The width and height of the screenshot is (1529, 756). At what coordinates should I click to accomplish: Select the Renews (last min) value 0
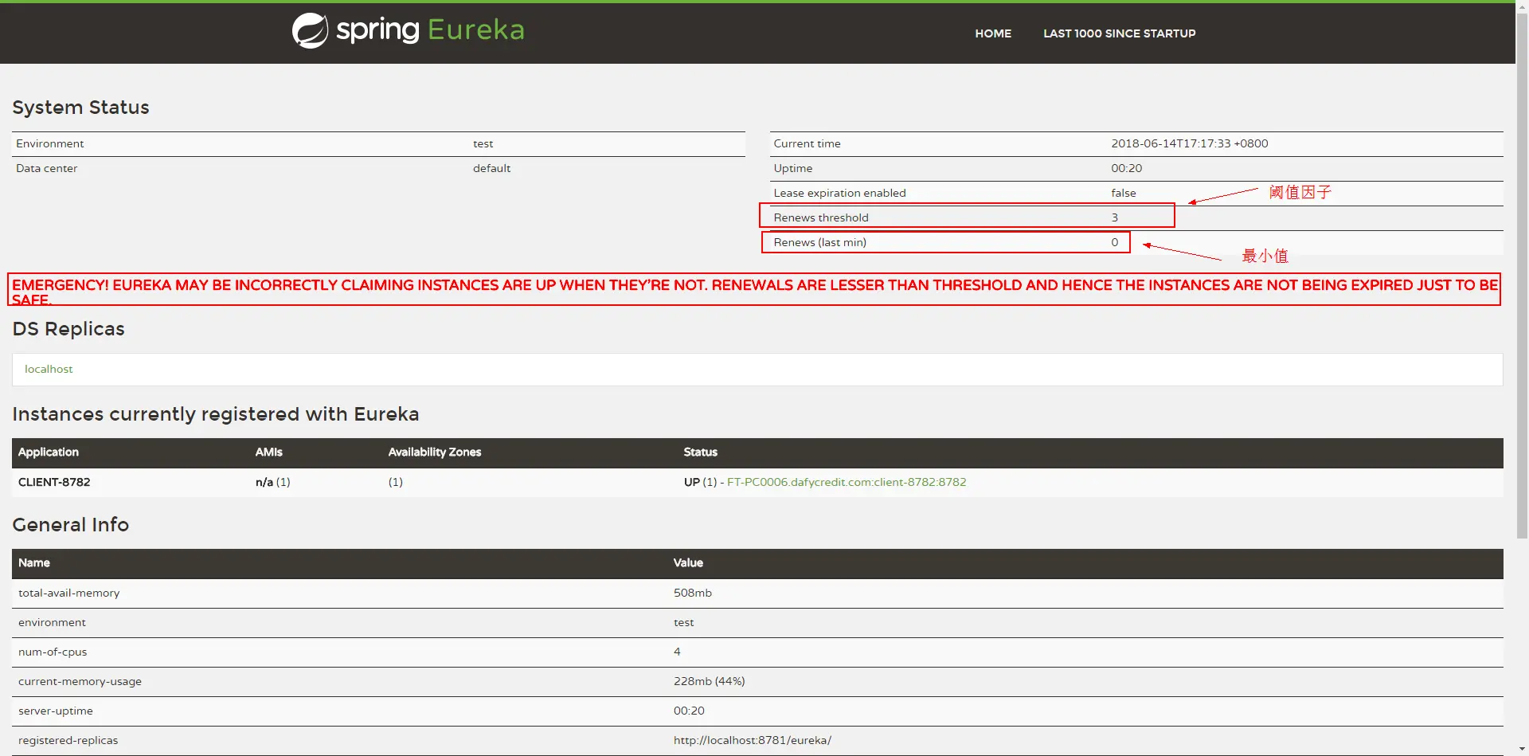pos(1115,242)
